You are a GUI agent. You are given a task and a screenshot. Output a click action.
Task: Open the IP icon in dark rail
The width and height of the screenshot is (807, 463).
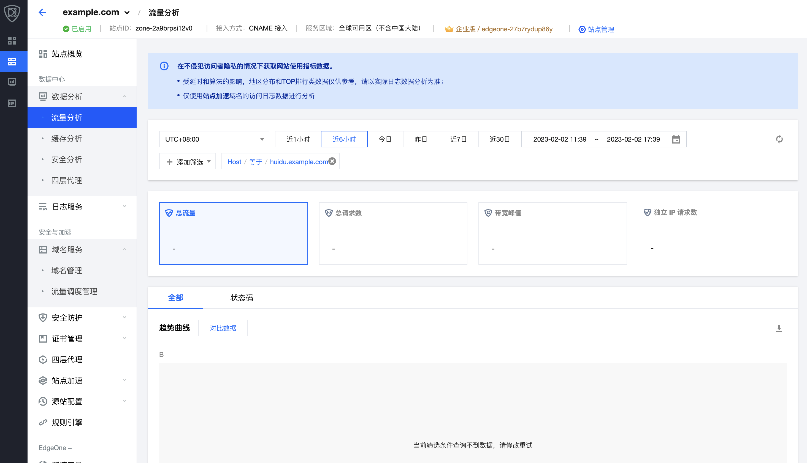tap(12, 103)
